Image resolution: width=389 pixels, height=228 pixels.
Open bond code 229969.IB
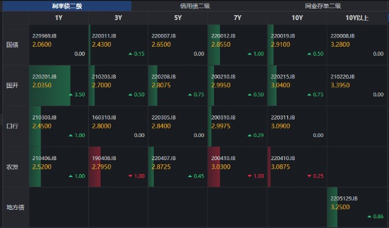coord(44,36)
